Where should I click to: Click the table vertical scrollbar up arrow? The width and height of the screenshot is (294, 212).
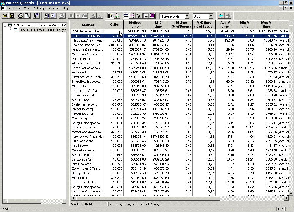click(291, 23)
